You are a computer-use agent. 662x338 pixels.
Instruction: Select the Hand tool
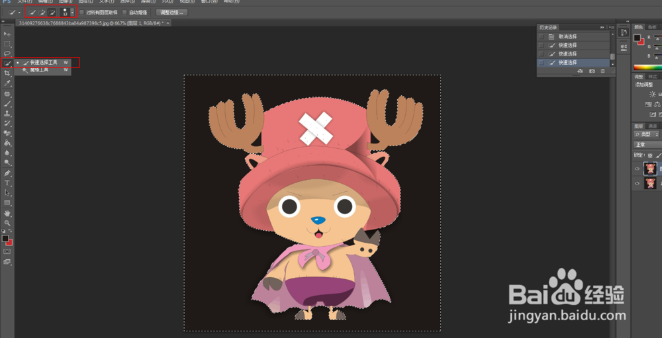tap(7, 214)
